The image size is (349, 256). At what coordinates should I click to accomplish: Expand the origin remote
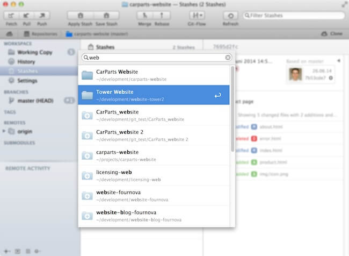[x=4, y=131]
